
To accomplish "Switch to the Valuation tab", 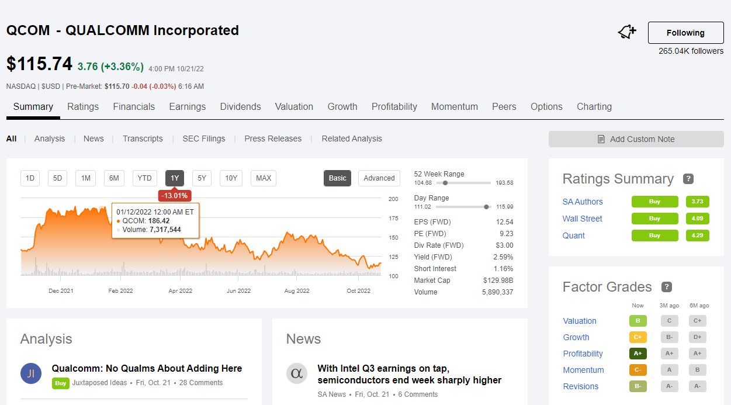I will [x=294, y=106].
